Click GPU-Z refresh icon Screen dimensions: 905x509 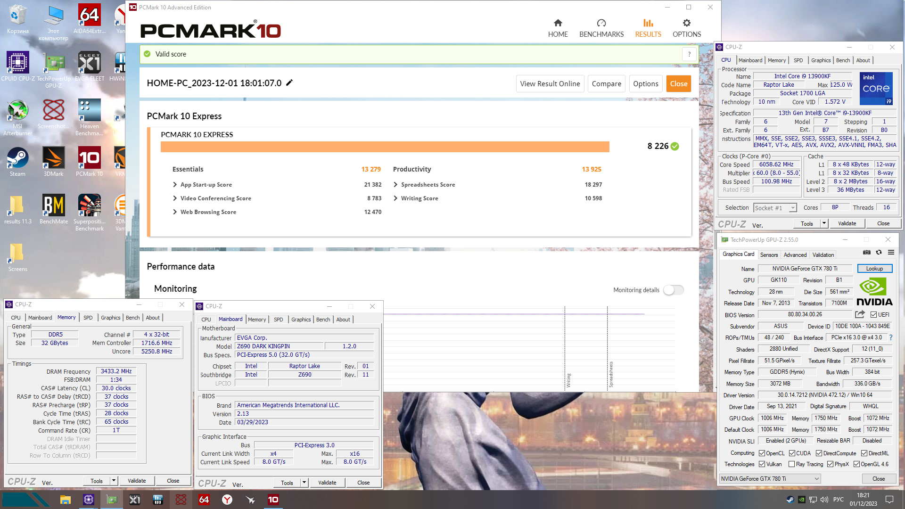point(879,252)
